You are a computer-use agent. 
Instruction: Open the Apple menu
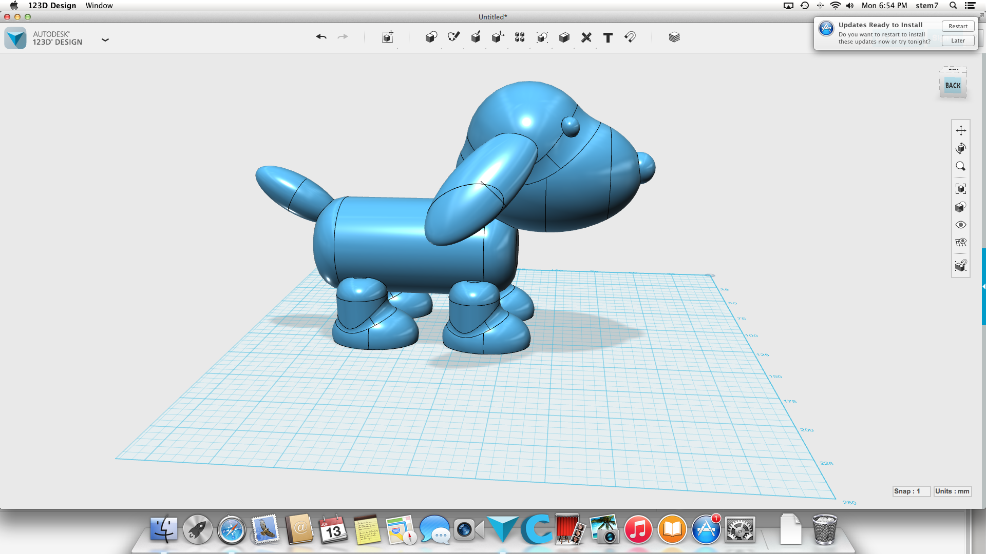pyautogui.click(x=14, y=6)
